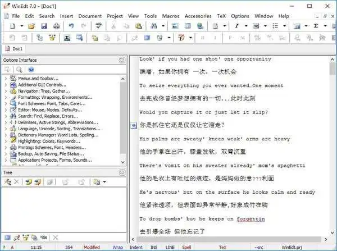Close the Tree panel with its X button
This screenshot has width=337, height=251.
(122, 172)
